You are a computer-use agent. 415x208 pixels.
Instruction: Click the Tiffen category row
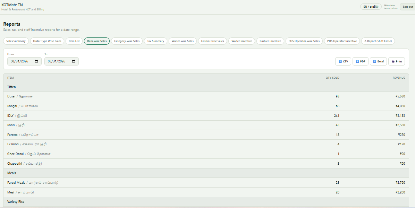(x=206, y=87)
